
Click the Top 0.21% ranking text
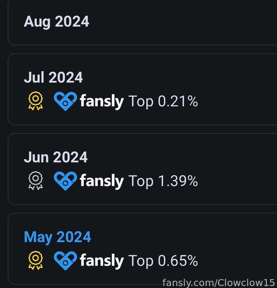point(163,101)
